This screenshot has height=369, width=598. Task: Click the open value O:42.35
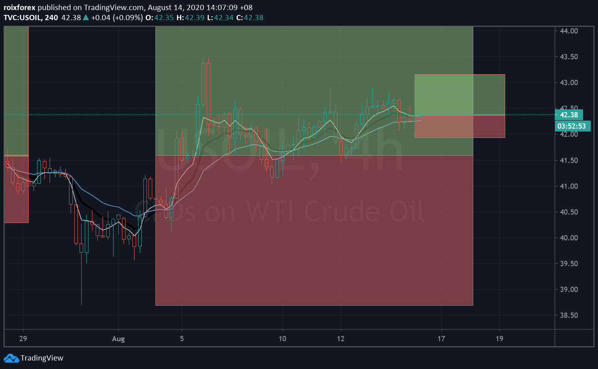coord(159,18)
